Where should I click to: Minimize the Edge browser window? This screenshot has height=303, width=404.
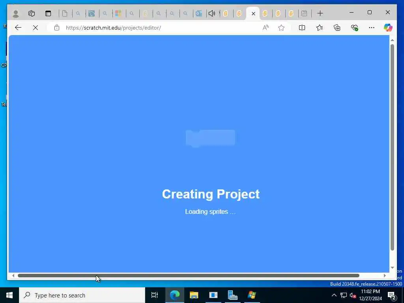coord(352,12)
